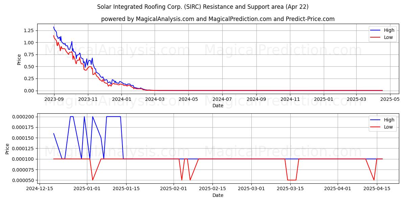Viewport: 406px width, 203px height.
Task: Click the 2024-07 tick label
Action: pyautogui.click(x=222, y=99)
